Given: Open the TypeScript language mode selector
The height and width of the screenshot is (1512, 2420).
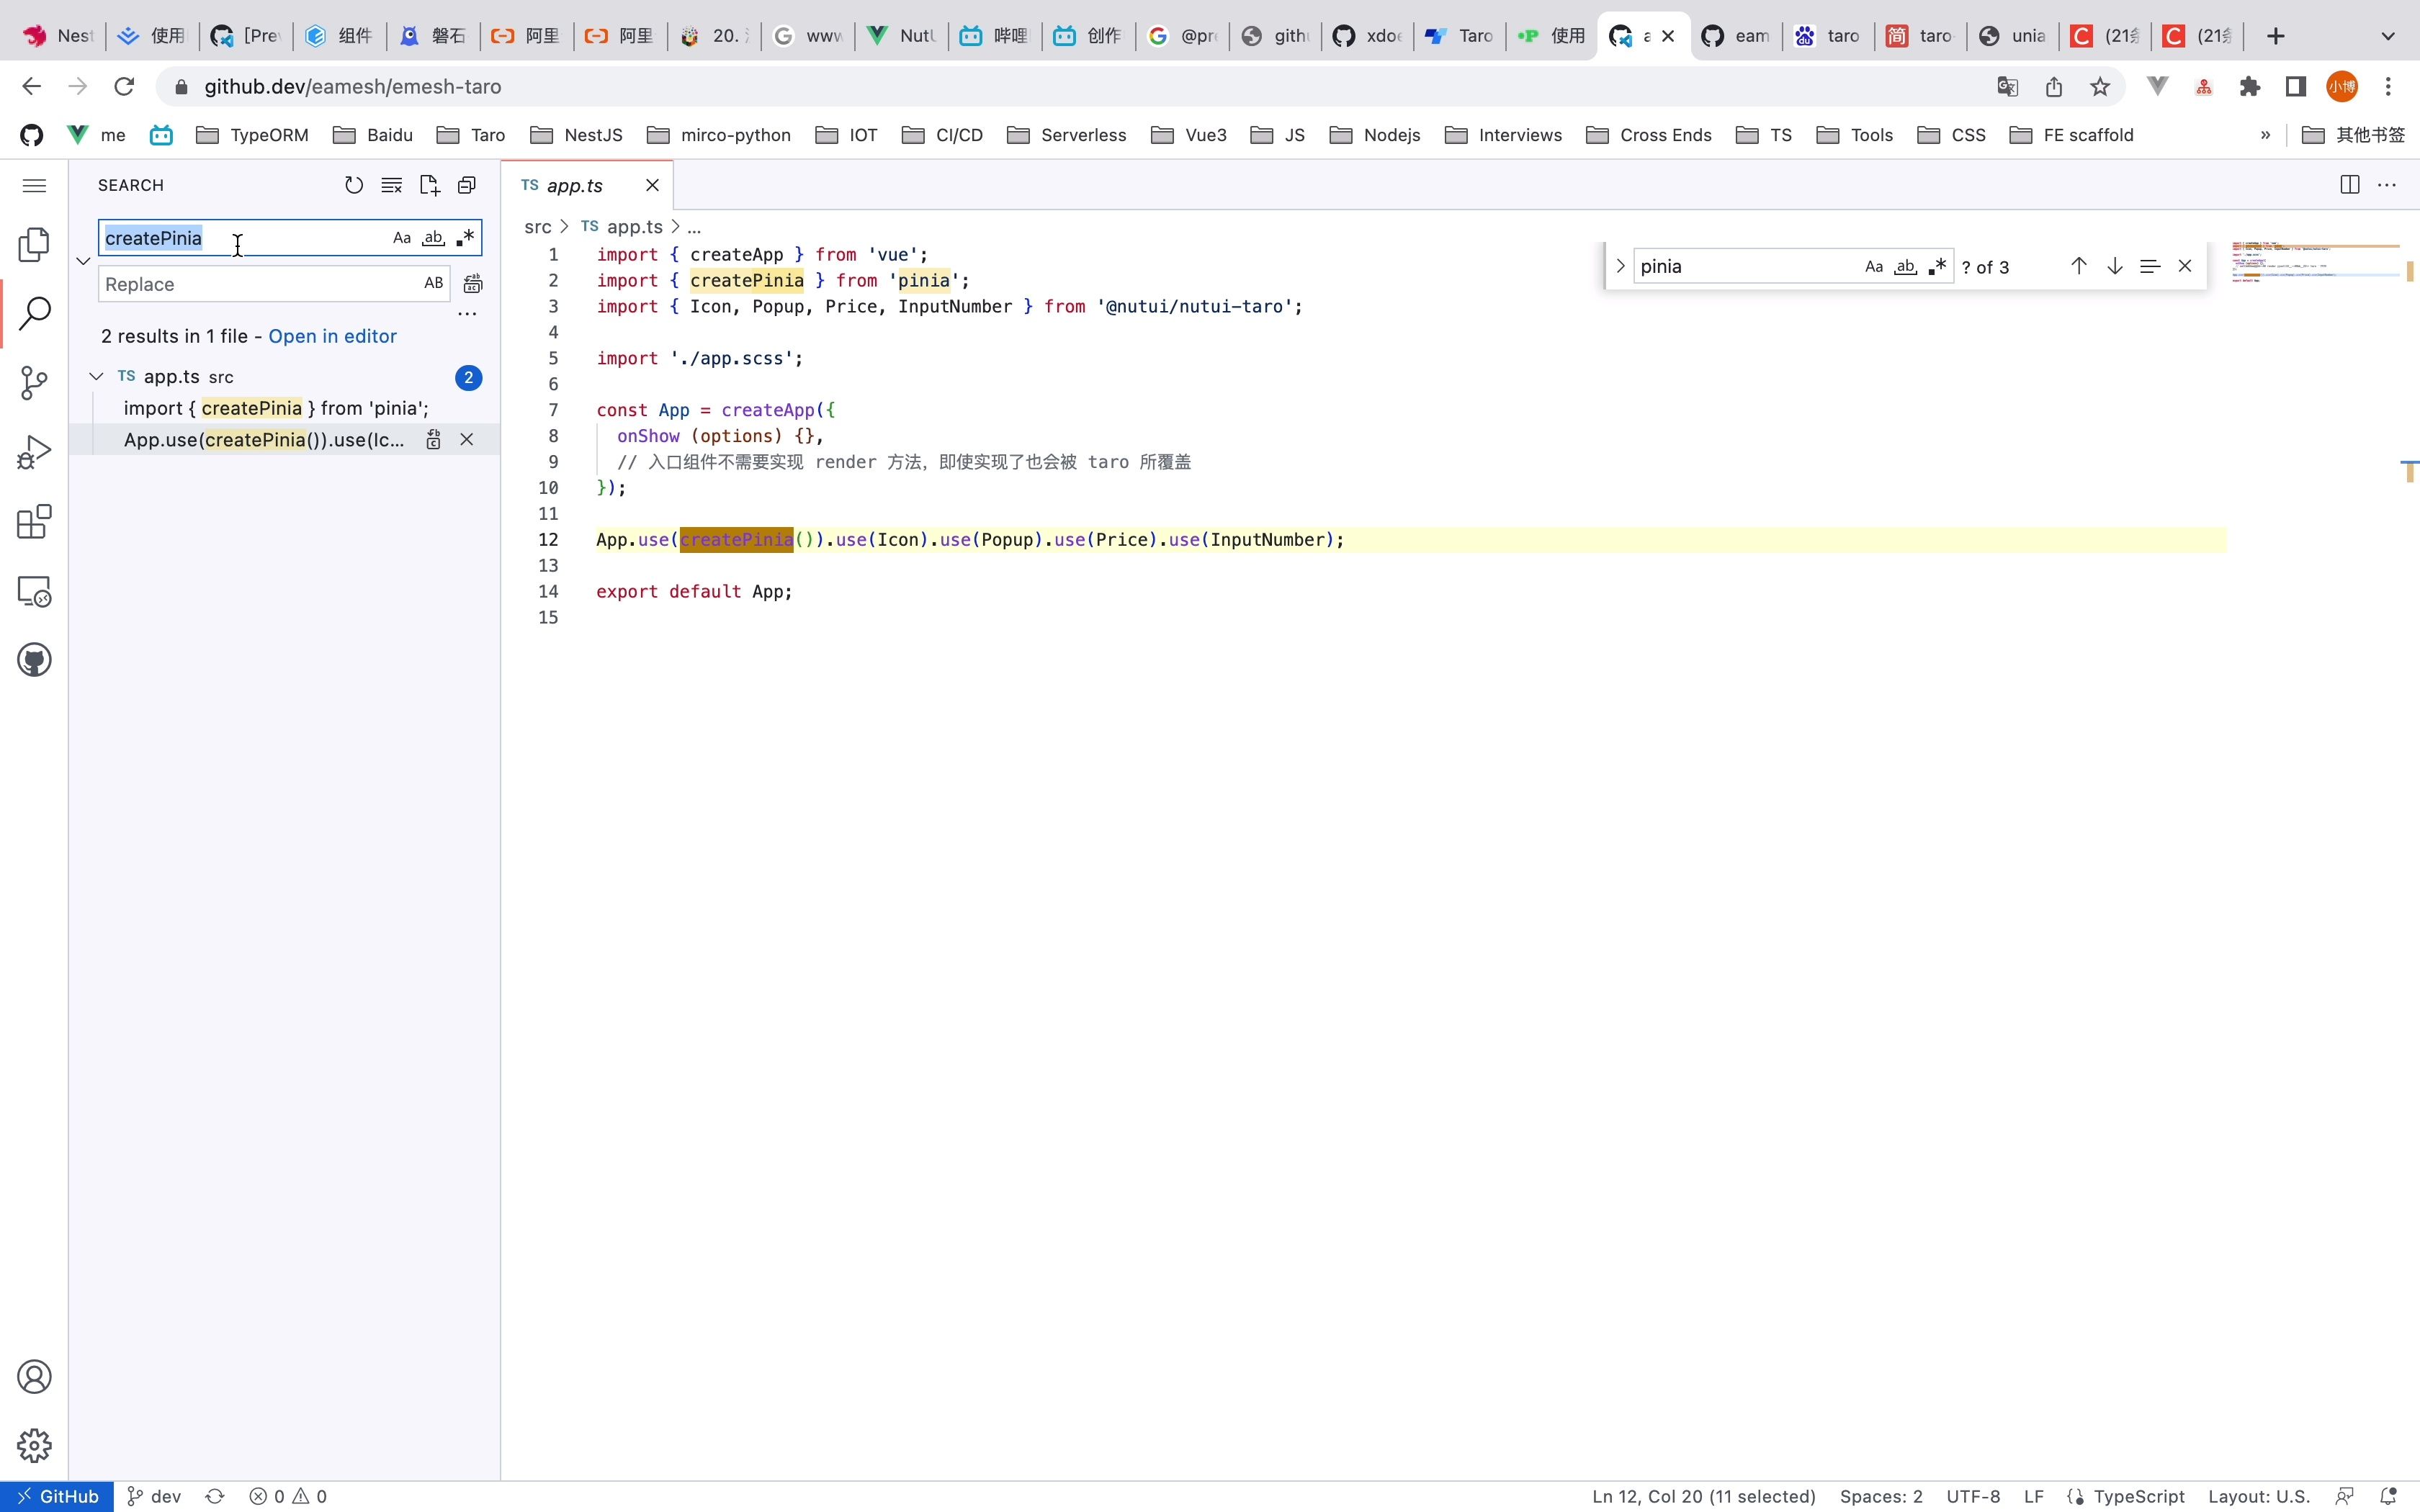Looking at the screenshot, I should [2139, 1497].
